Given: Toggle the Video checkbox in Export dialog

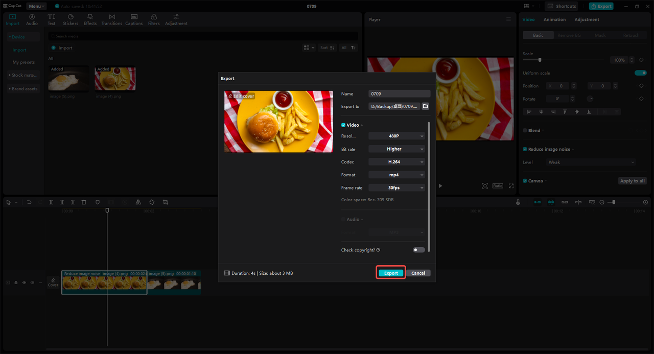Looking at the screenshot, I should click(x=343, y=125).
